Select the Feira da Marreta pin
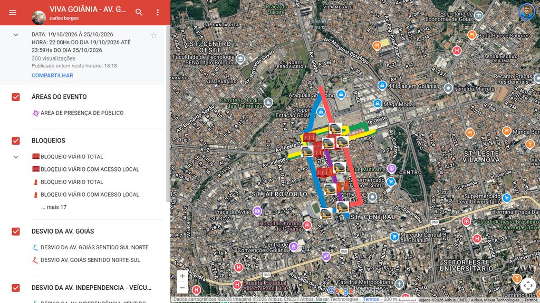 [448, 88]
